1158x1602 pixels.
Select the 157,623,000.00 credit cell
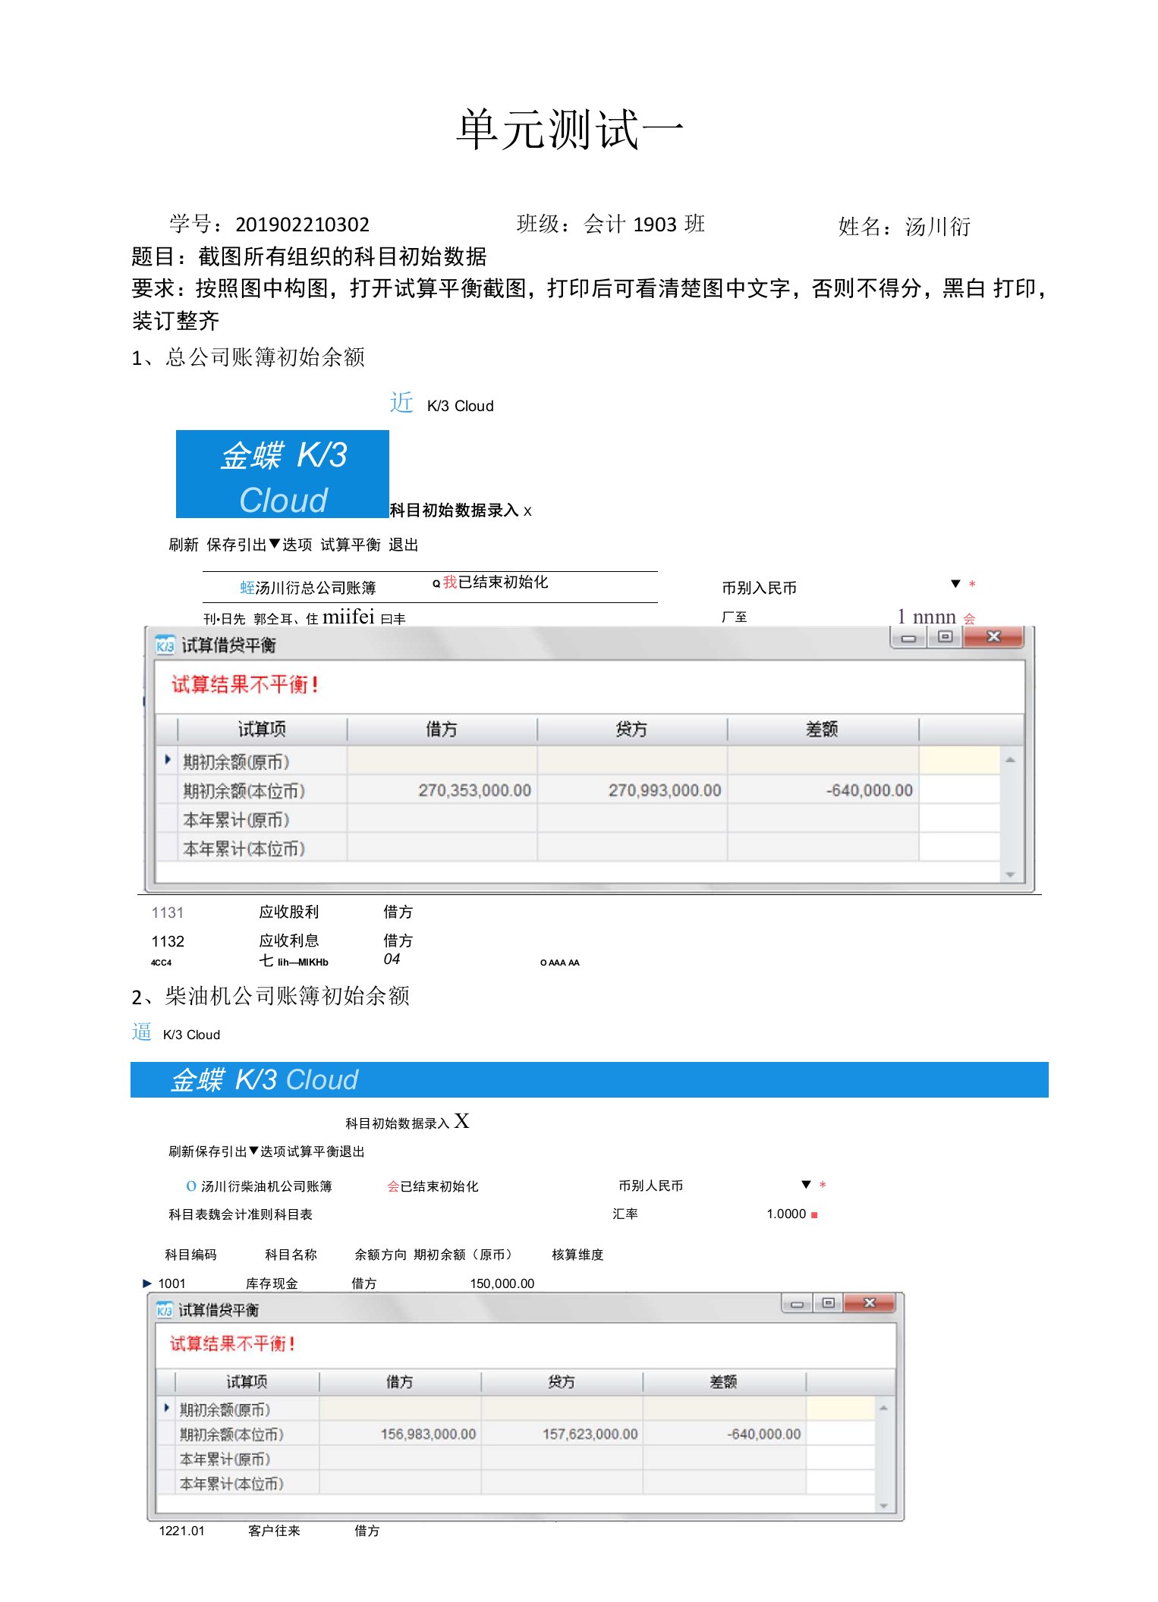click(x=562, y=1434)
